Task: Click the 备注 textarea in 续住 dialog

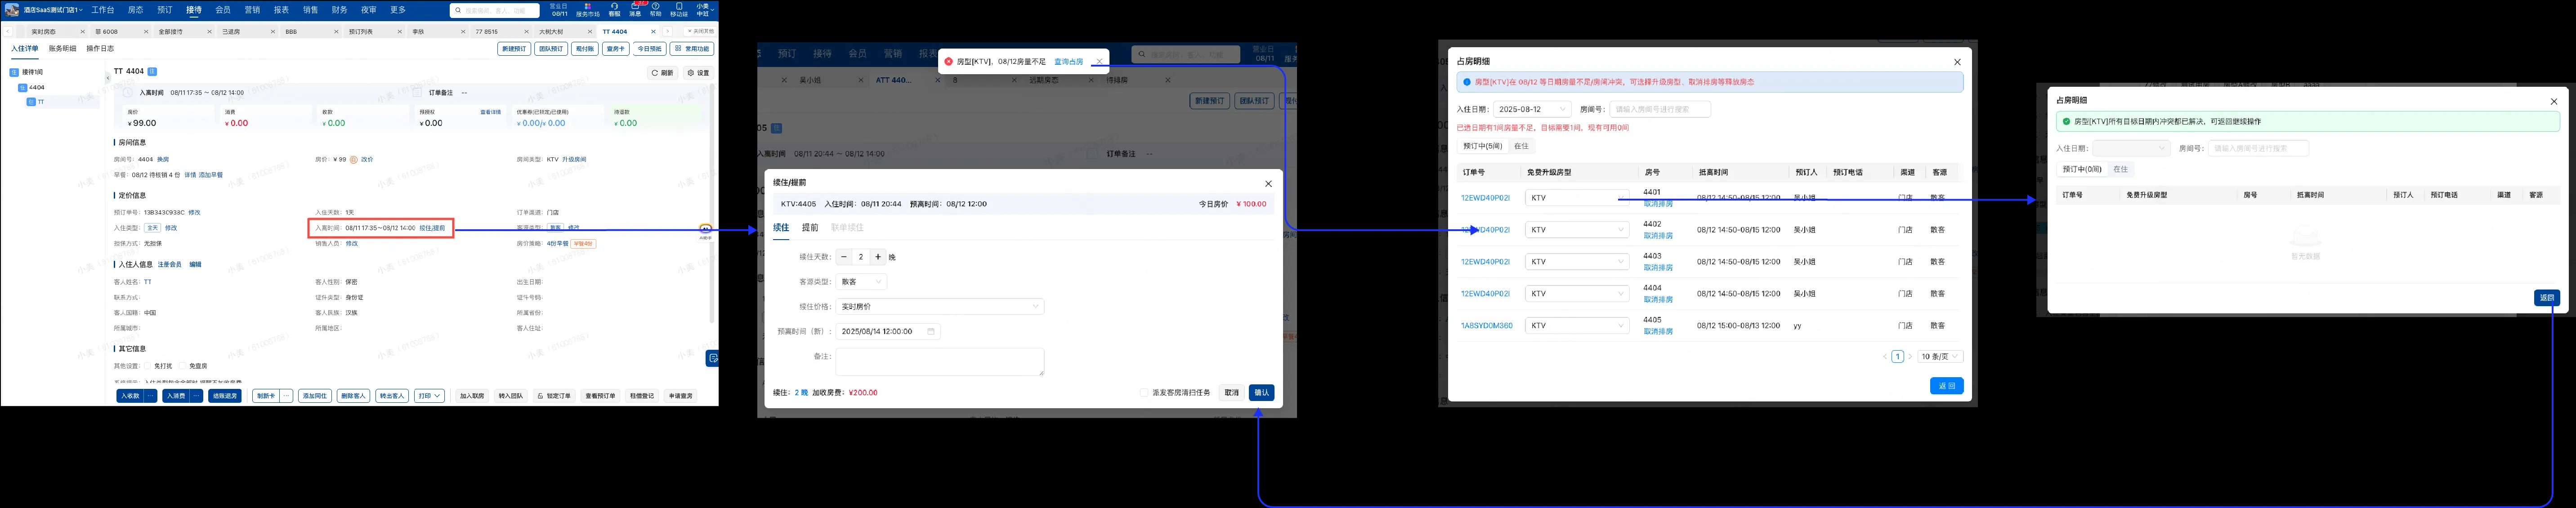Action: click(x=940, y=362)
